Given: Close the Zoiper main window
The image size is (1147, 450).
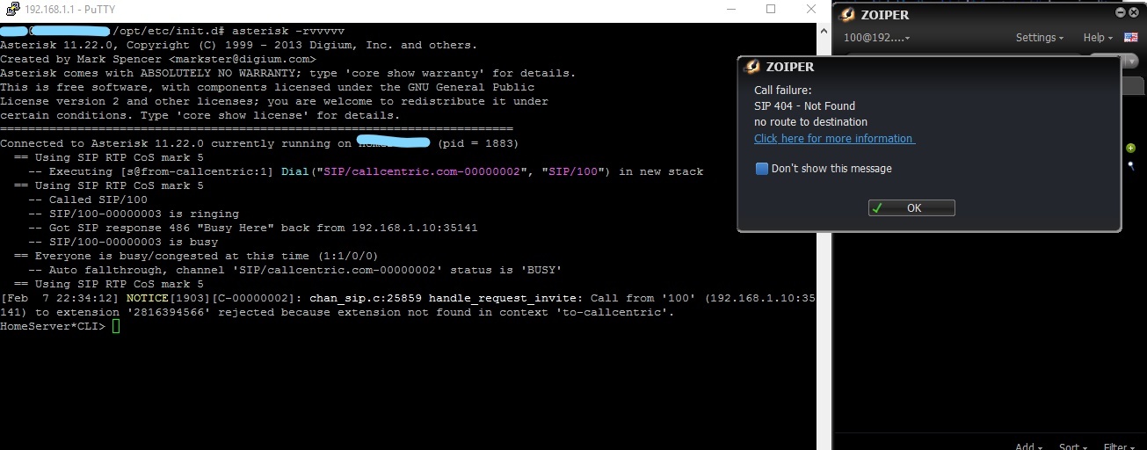Looking at the screenshot, I should pyautogui.click(x=1134, y=12).
